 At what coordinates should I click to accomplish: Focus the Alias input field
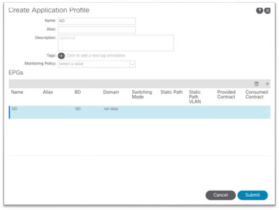(x=97, y=30)
